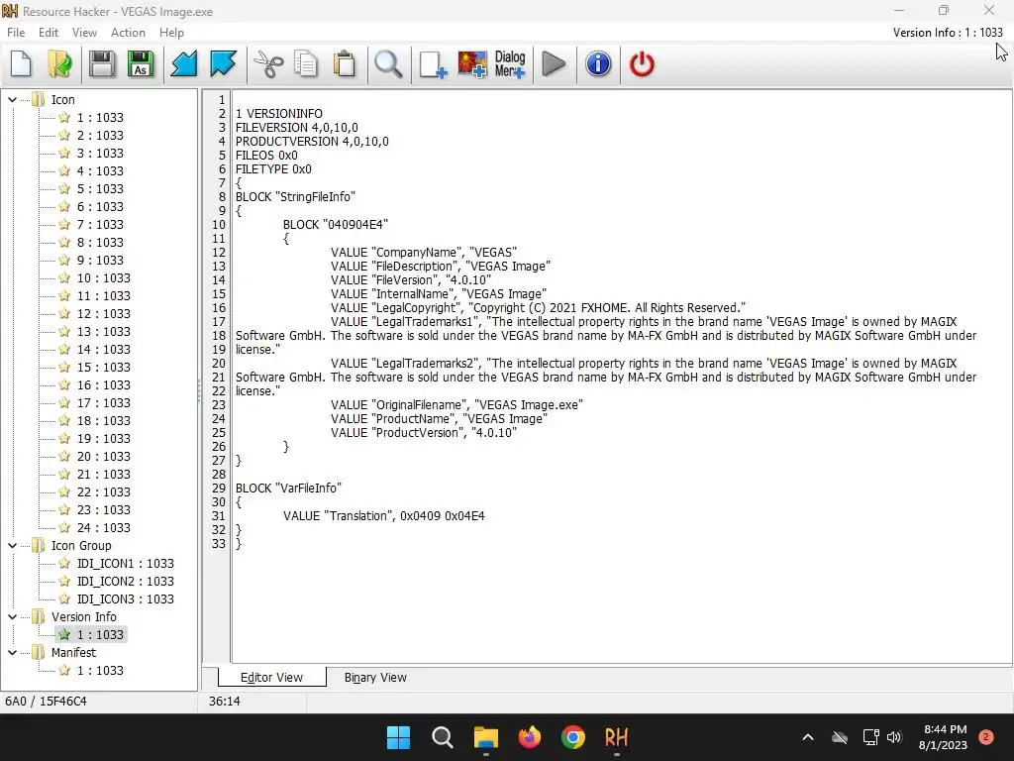Viewport: 1014px width, 761px height.
Task: Select the Manifest folder label
Action: tap(73, 652)
